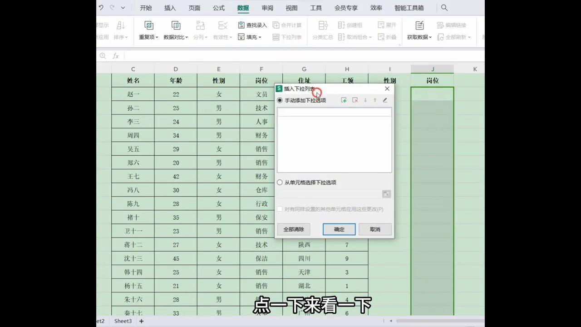Screen dimensions: 581x327
Task: Click the 展开 expand outline button
Action: click(386, 25)
